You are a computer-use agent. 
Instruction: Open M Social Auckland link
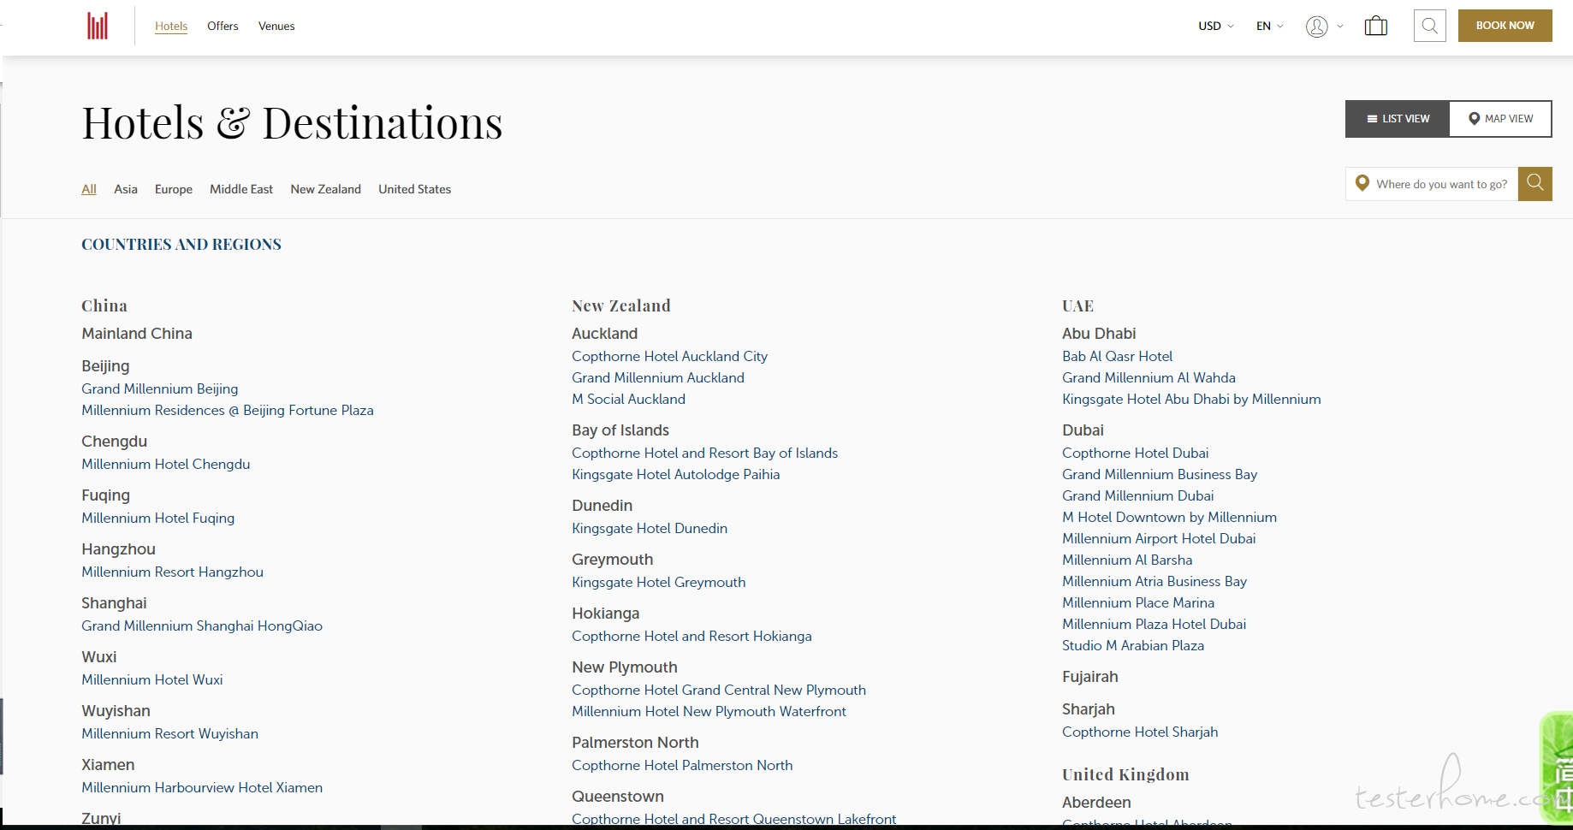coord(629,399)
